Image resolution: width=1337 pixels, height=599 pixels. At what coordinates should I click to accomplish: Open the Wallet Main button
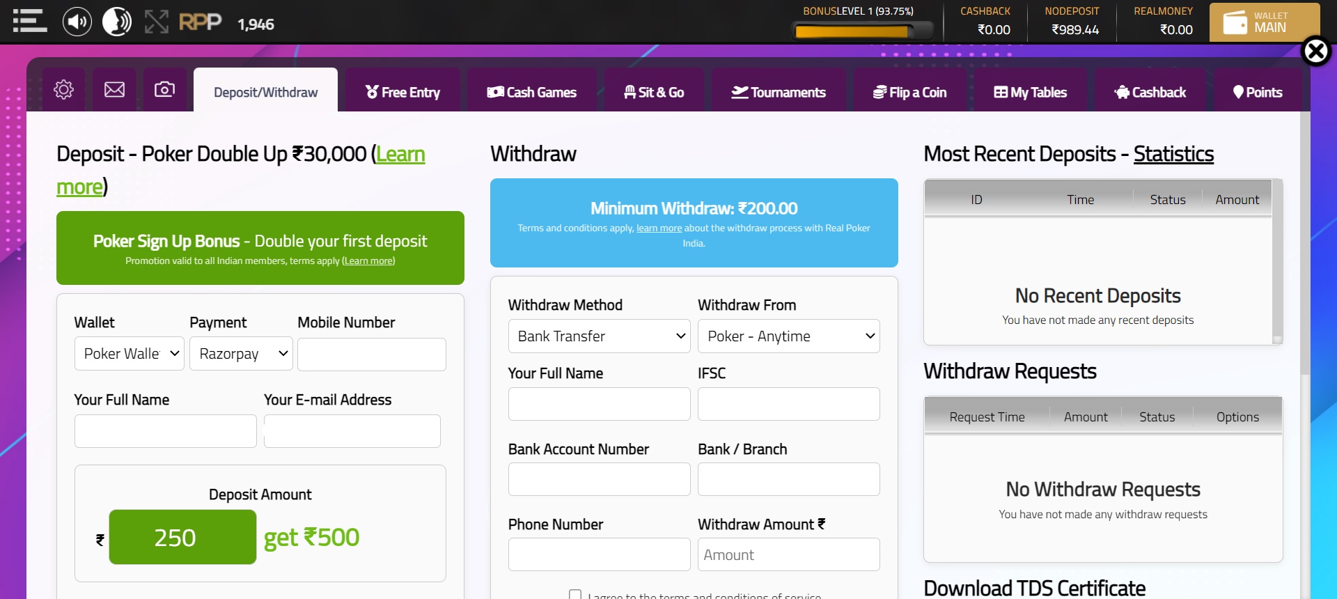click(1264, 22)
